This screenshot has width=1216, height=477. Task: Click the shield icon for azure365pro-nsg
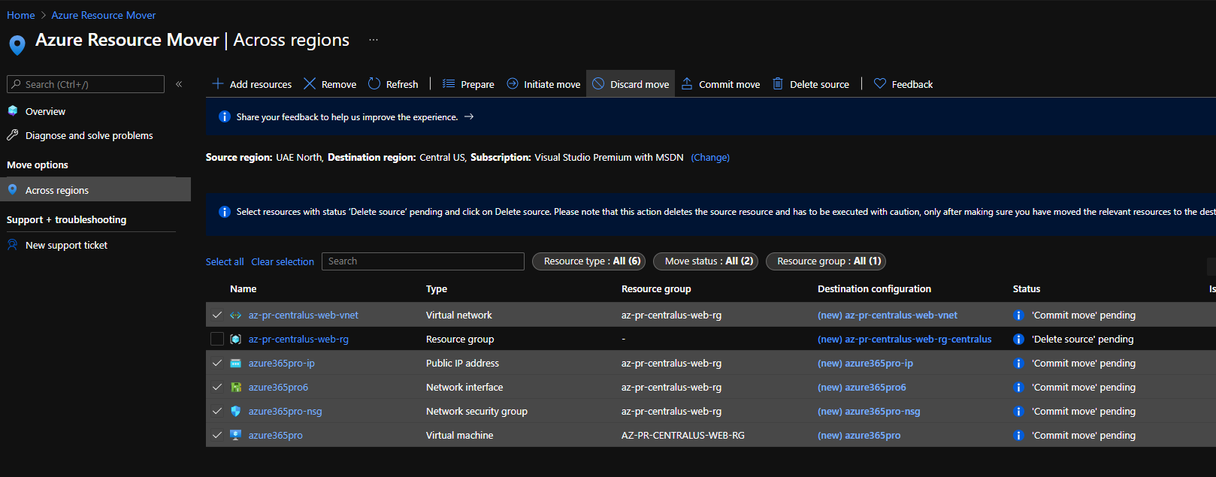point(236,412)
